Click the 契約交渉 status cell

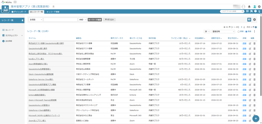114,95
